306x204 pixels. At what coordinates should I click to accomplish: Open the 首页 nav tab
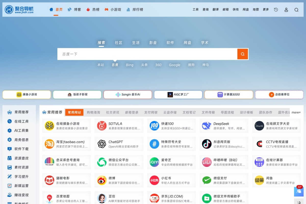tap(56, 9)
